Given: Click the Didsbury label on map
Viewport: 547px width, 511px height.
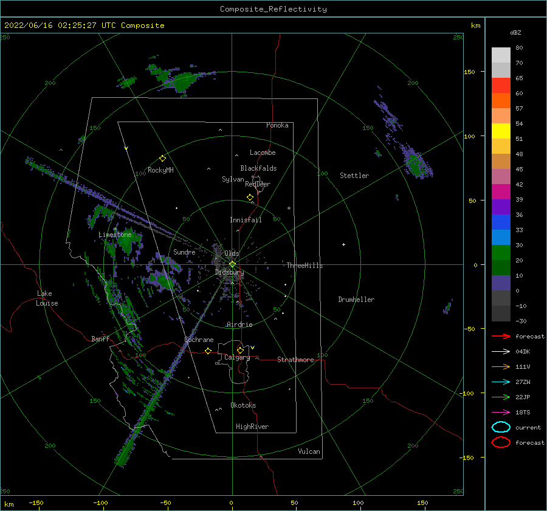Looking at the screenshot, I should click(229, 272).
